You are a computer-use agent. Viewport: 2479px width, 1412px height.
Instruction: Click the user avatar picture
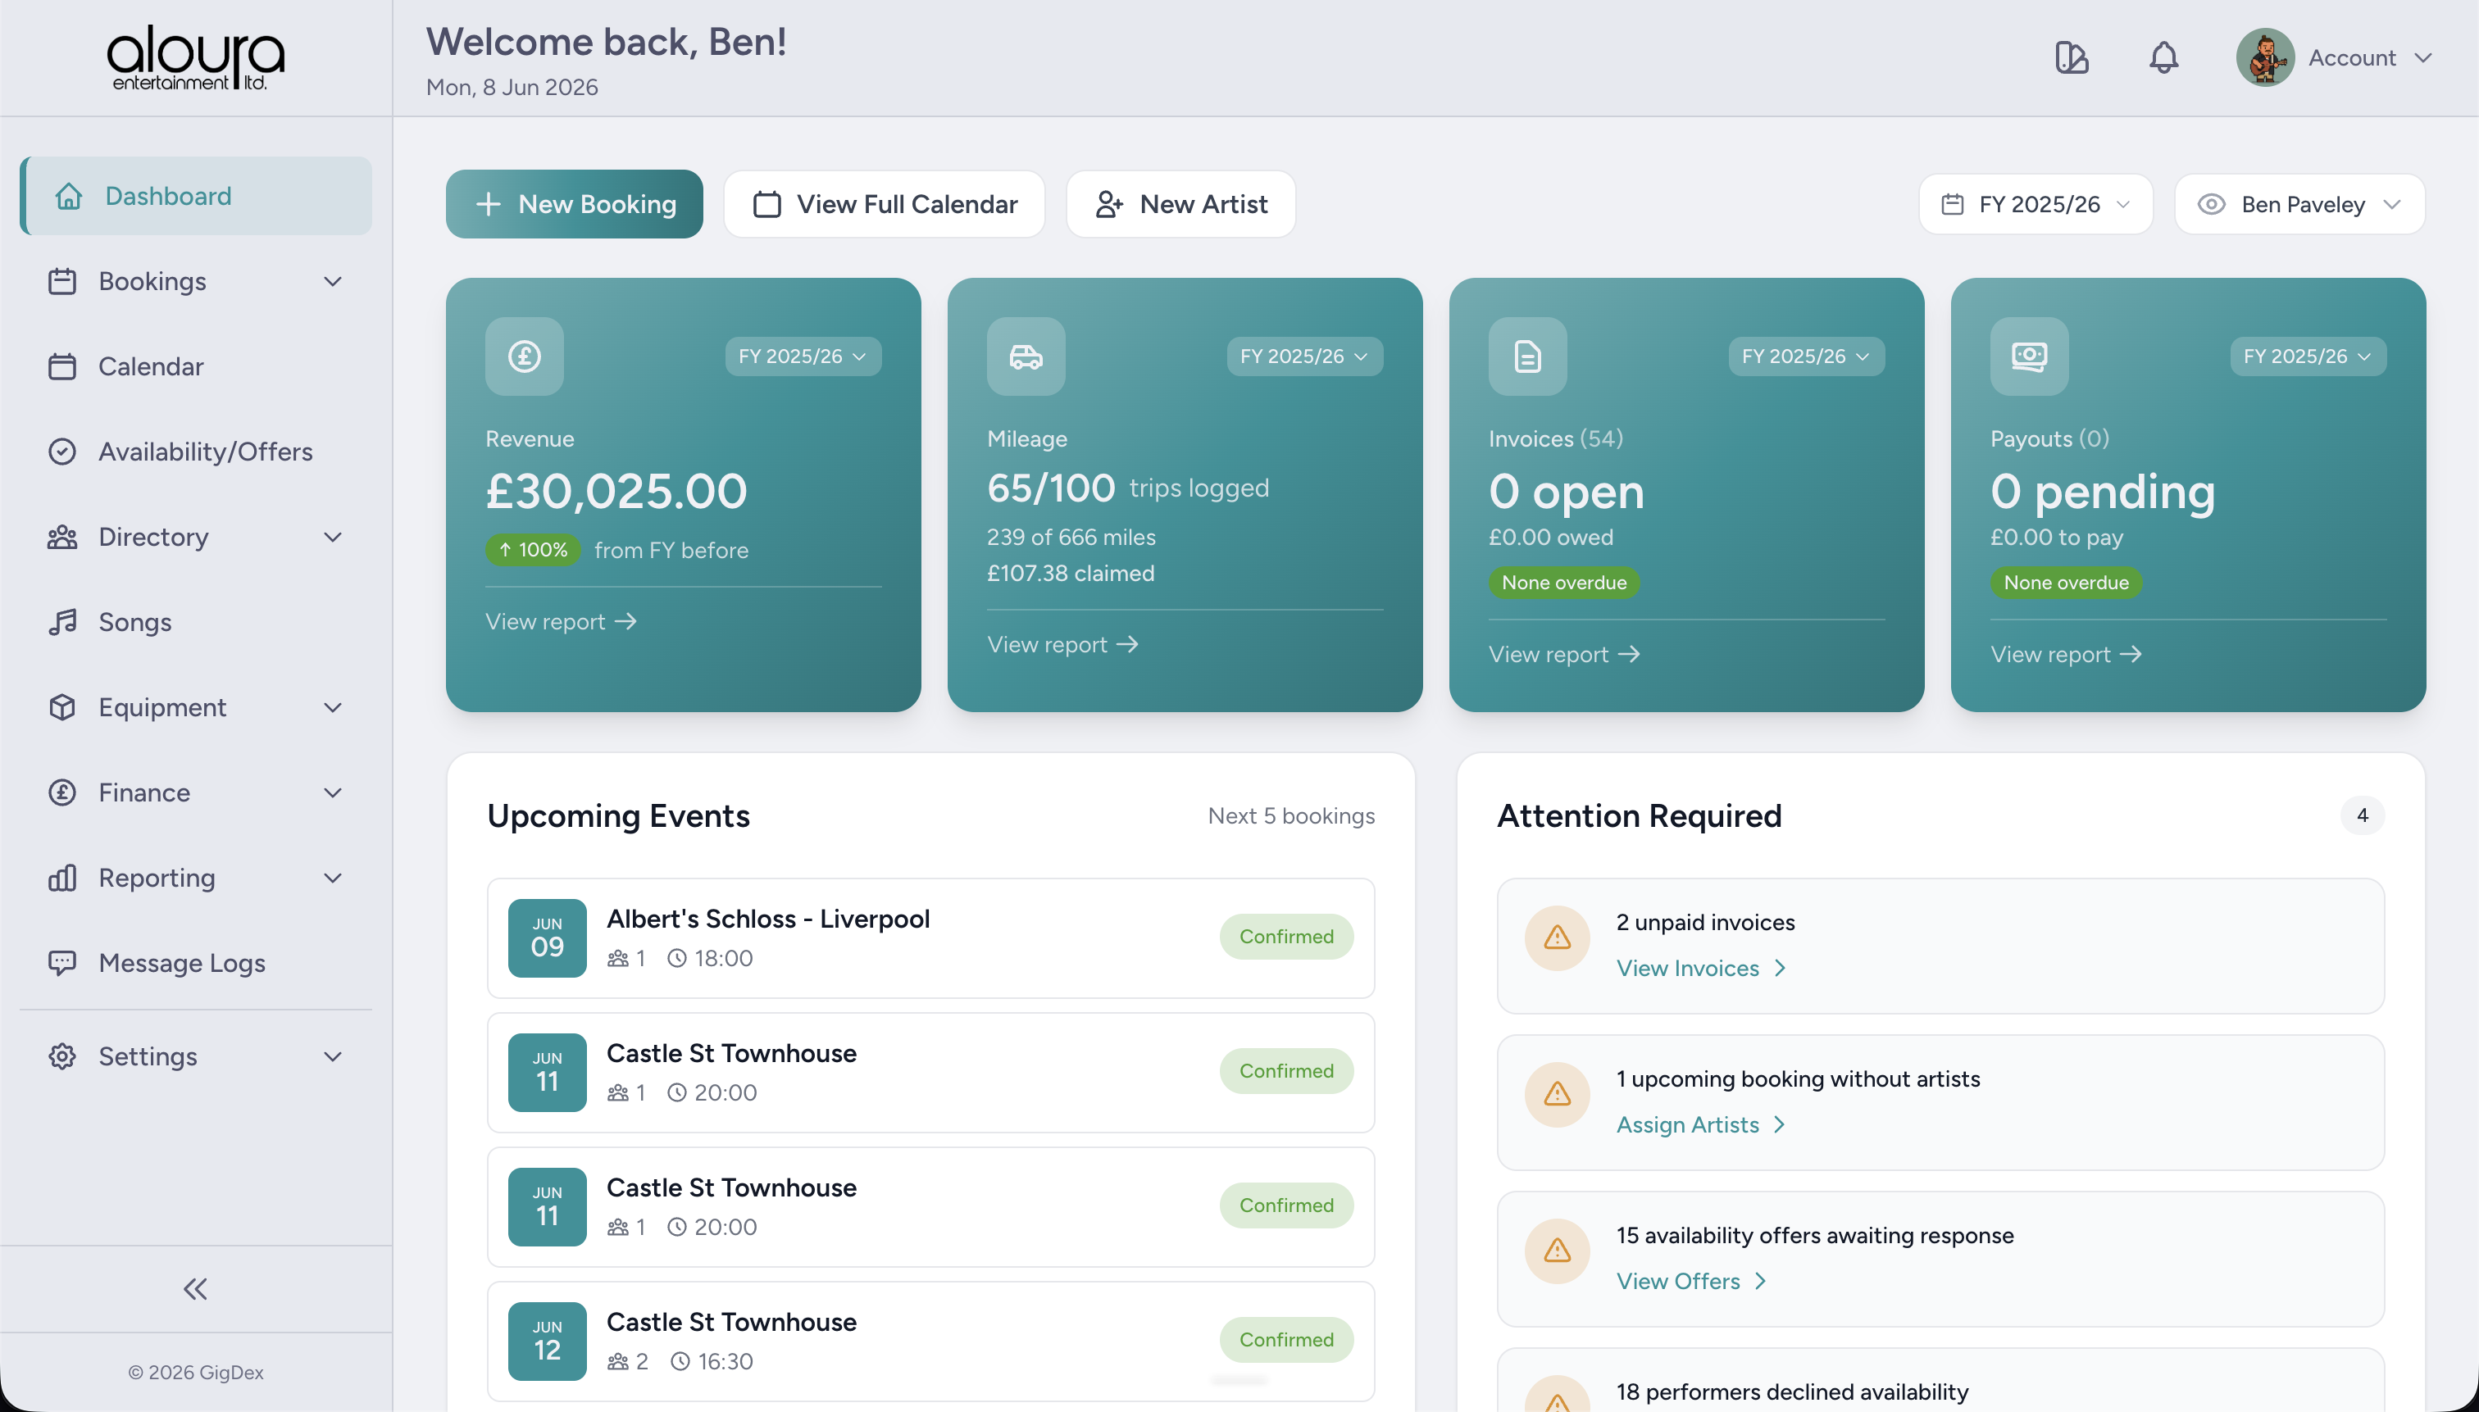pos(2265,58)
